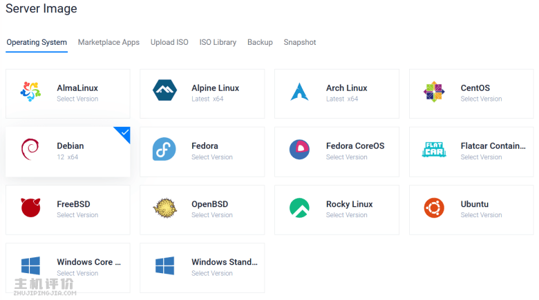Click the Fedora CoreOS title text
The height and width of the screenshot is (300, 539).
pos(355,146)
